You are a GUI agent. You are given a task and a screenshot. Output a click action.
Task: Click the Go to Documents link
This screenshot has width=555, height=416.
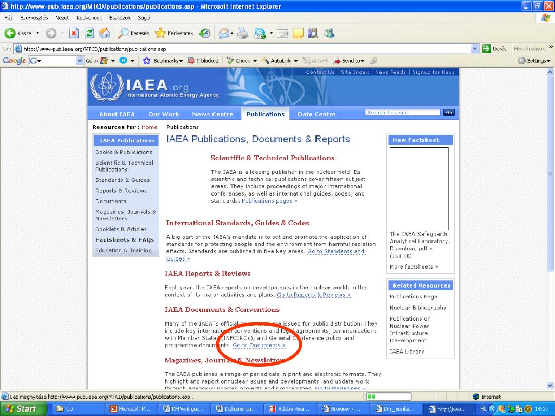coord(259,346)
